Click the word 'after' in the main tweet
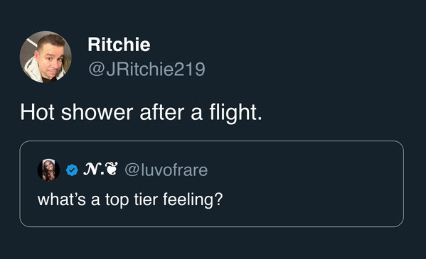 tap(162, 112)
